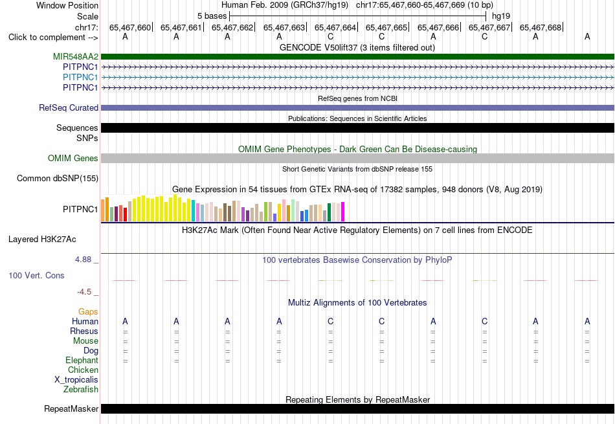Image resolution: width=615 pixels, height=424 pixels.
Task: Click the Scale label
Action: [87, 16]
